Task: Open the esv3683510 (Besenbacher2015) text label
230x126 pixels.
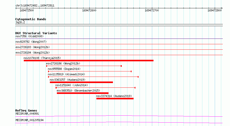Action: tap(78, 91)
